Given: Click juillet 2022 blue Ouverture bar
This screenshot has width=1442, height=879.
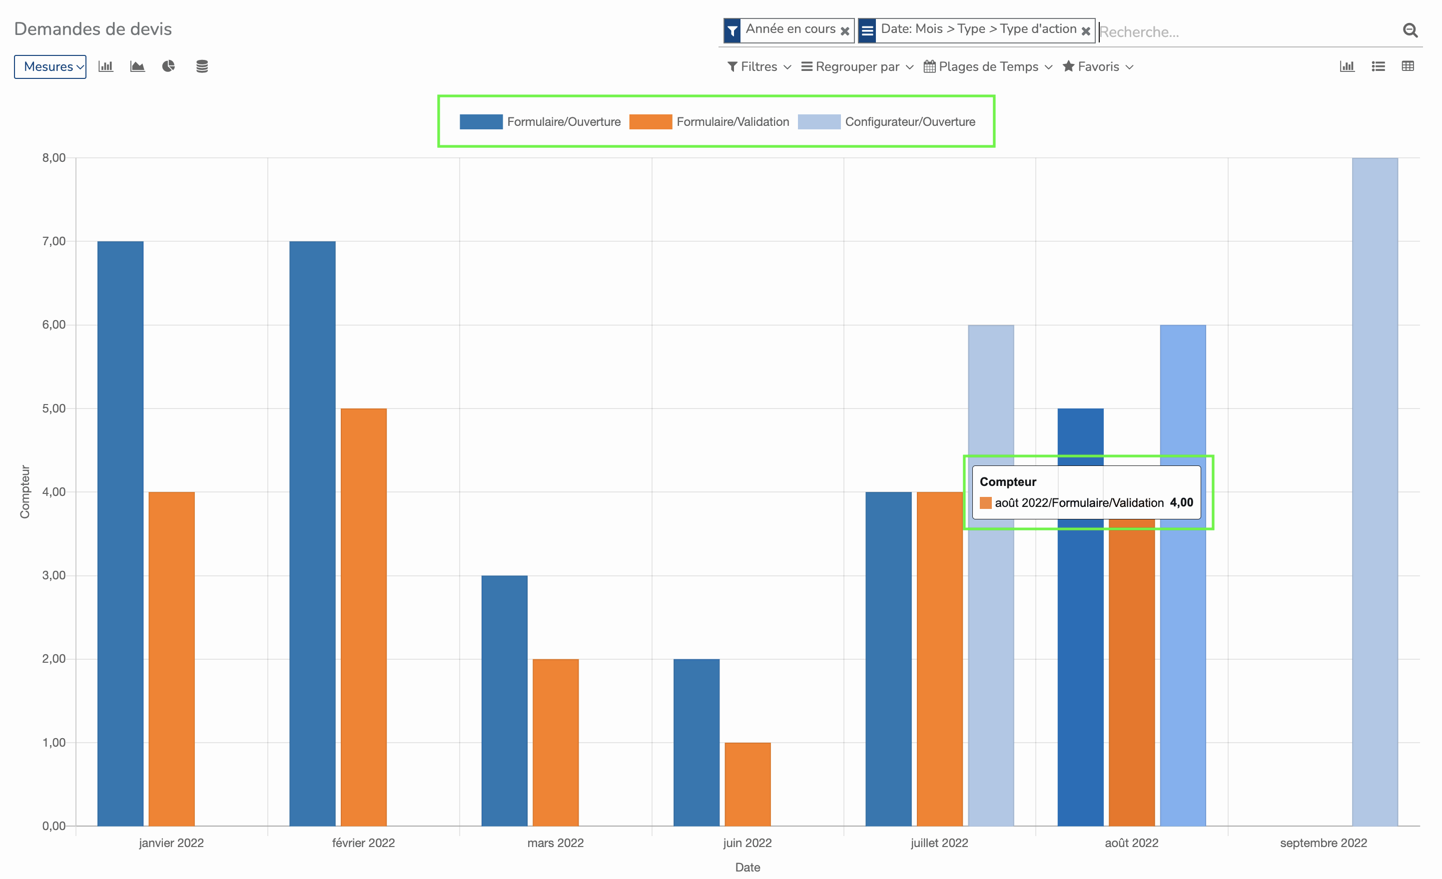Looking at the screenshot, I should tap(888, 659).
